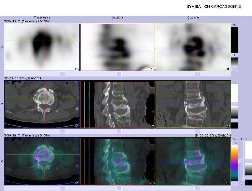The width and height of the screenshot is (252, 191).
Task: Click the Transversale column header
Action: 42,17
